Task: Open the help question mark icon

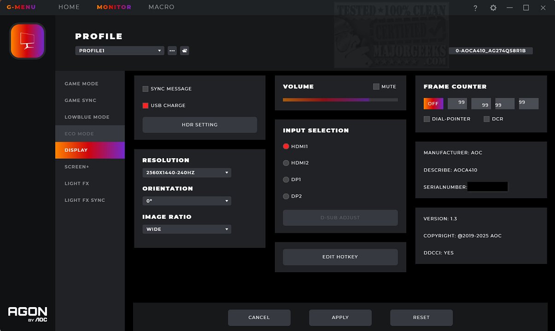Action: tap(475, 8)
